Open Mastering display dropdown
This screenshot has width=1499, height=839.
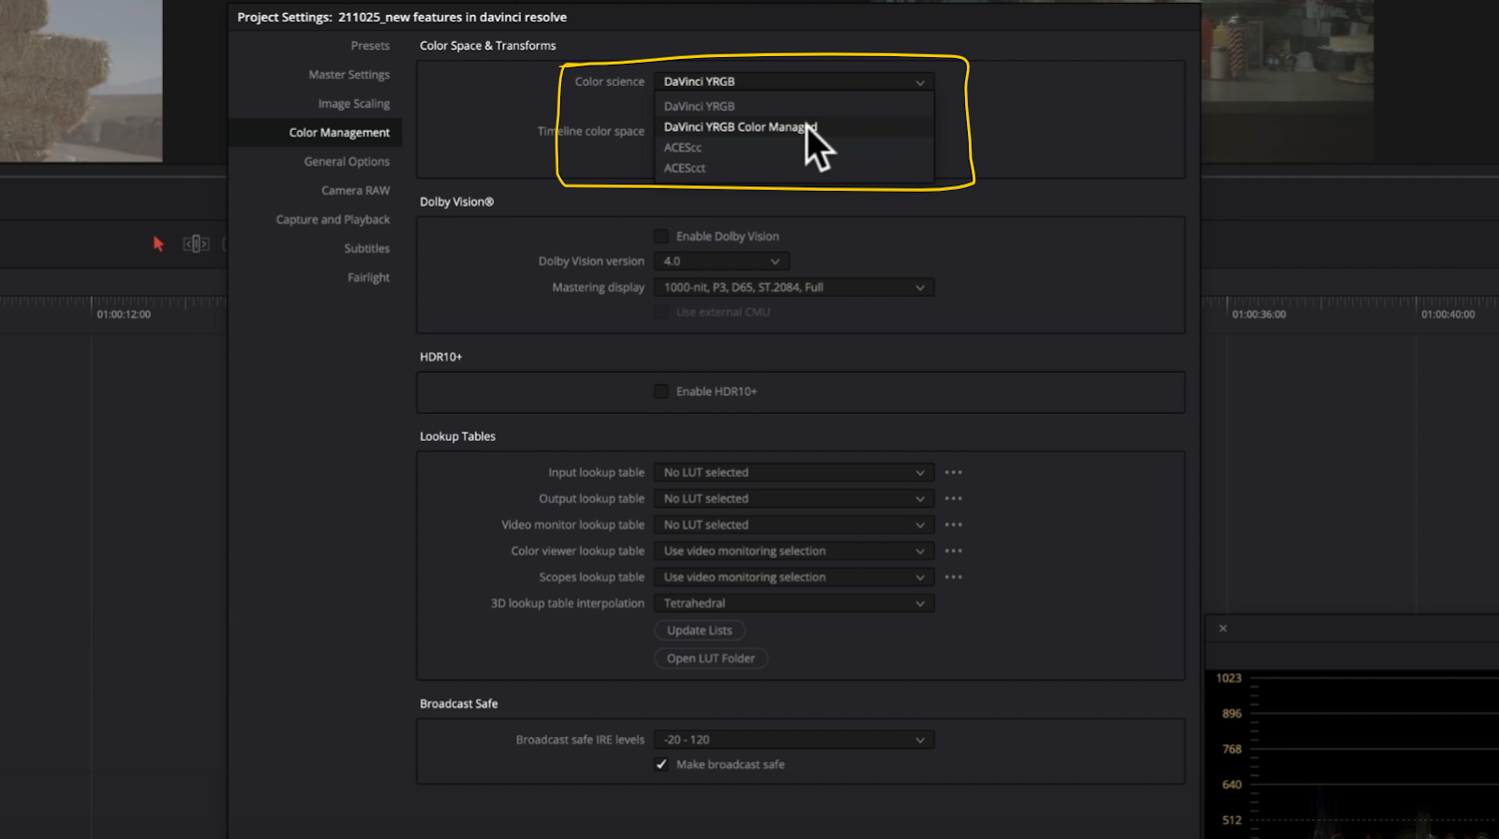click(x=794, y=287)
